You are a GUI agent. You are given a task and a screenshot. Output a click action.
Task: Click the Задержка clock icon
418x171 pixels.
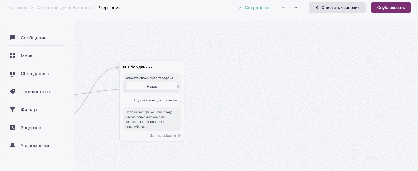13,128
